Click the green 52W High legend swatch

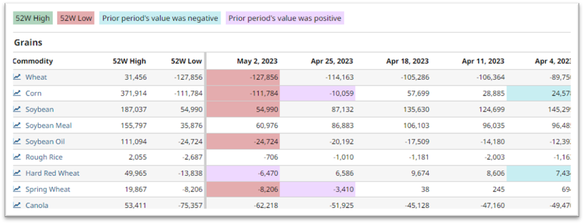[x=33, y=19]
